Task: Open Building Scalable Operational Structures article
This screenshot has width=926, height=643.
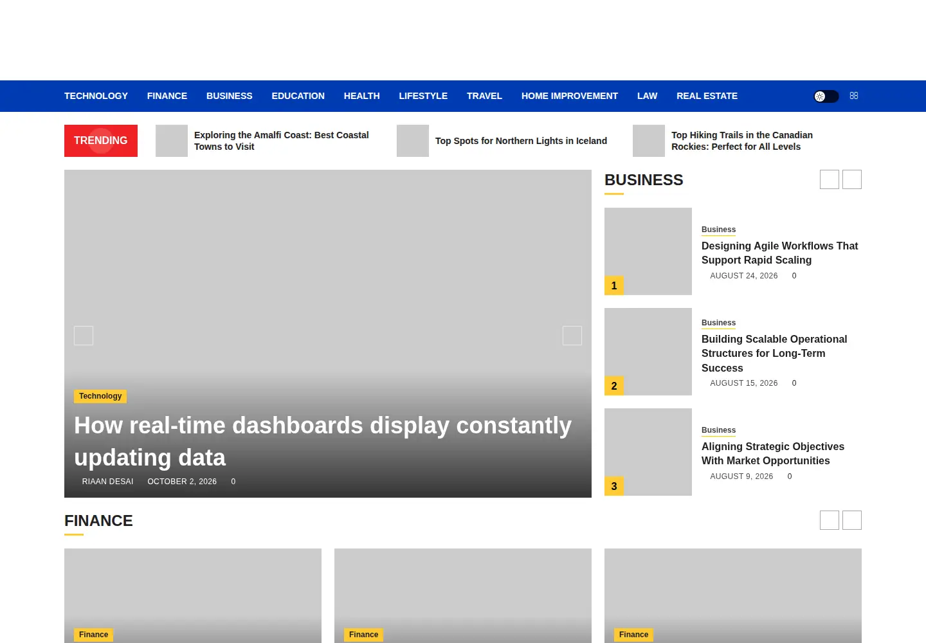Action: pos(774,354)
